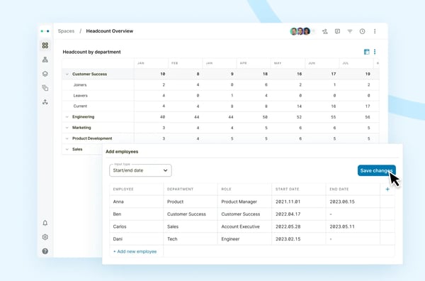Click start date 2022.05.28 cell
The height and width of the screenshot is (281, 425).
[x=299, y=226]
